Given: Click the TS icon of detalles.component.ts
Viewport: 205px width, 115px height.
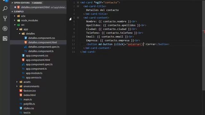Looking at the screenshot, I should (26, 51).
